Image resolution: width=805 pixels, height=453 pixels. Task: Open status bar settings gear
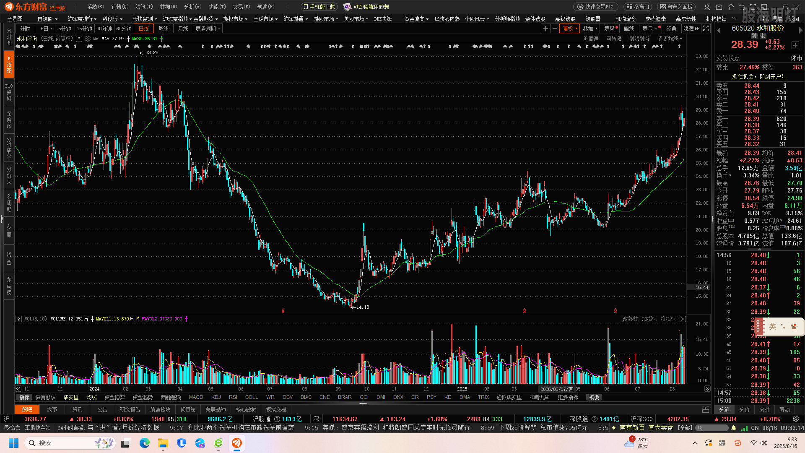796,419
